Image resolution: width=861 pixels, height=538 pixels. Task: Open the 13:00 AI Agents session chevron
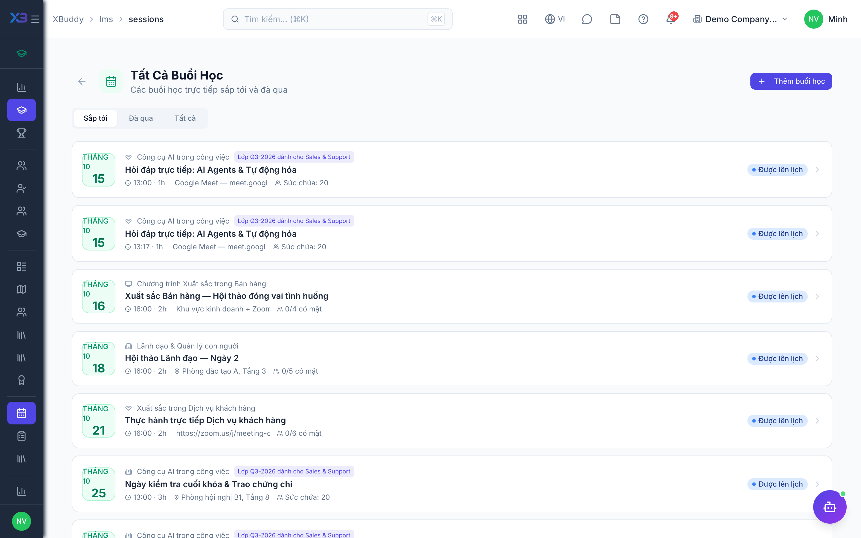click(817, 170)
